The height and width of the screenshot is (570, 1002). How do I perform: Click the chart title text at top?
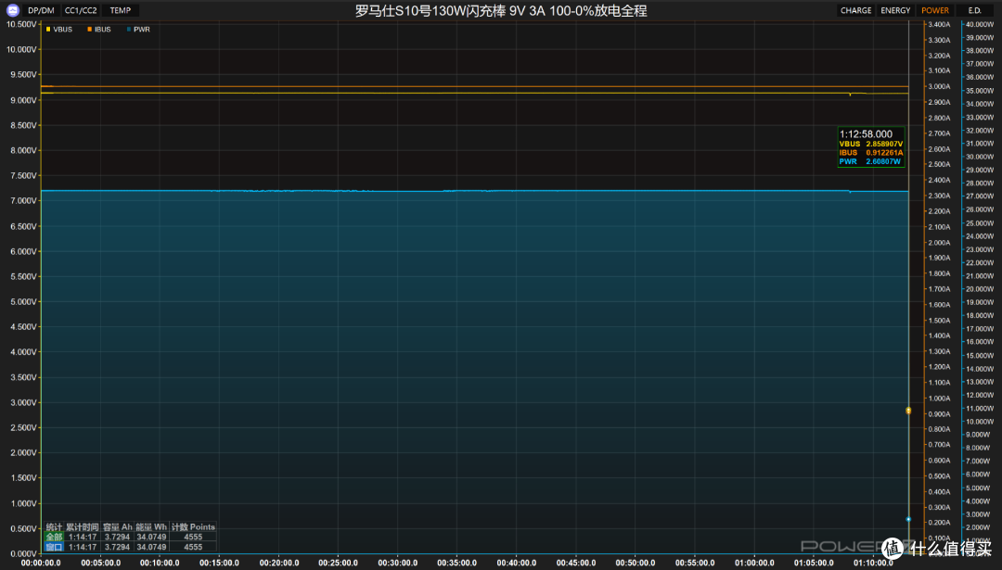coord(501,11)
